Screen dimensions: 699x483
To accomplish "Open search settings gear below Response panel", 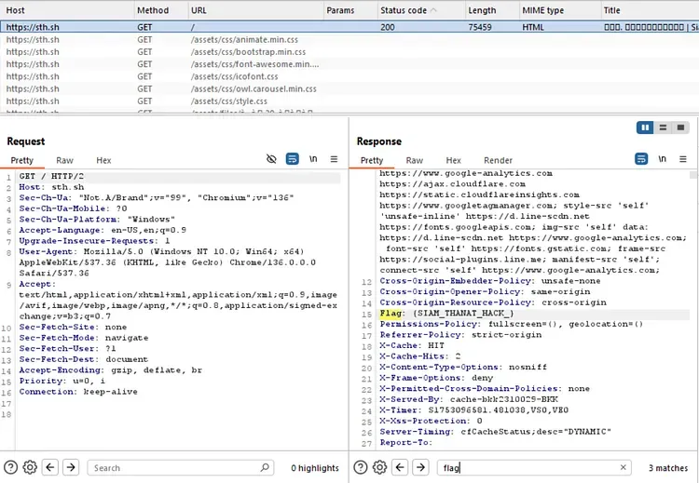I will tap(380, 467).
